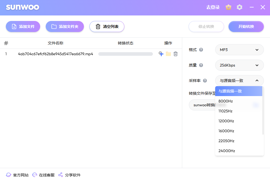270x180 pixels.
Task: Select 8000Hz from the sample rate list
Action: (226, 101)
